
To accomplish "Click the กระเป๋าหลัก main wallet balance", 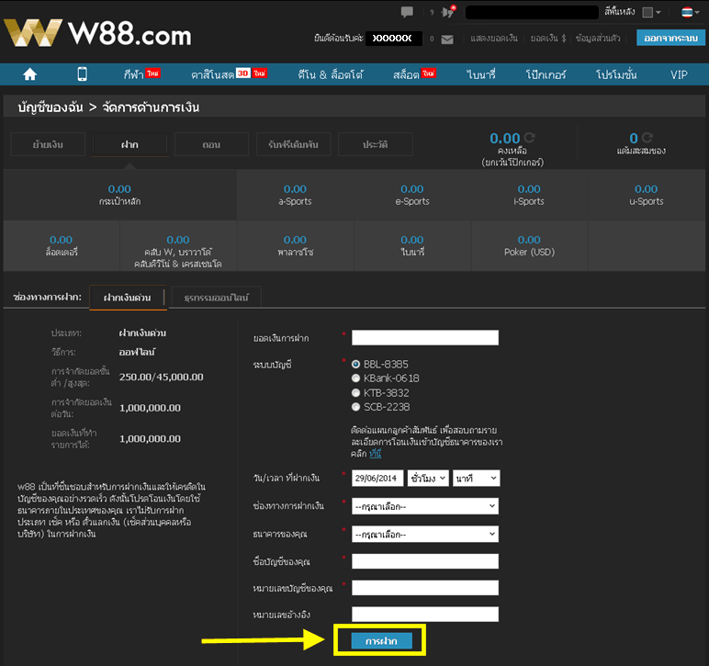I will click(x=119, y=195).
